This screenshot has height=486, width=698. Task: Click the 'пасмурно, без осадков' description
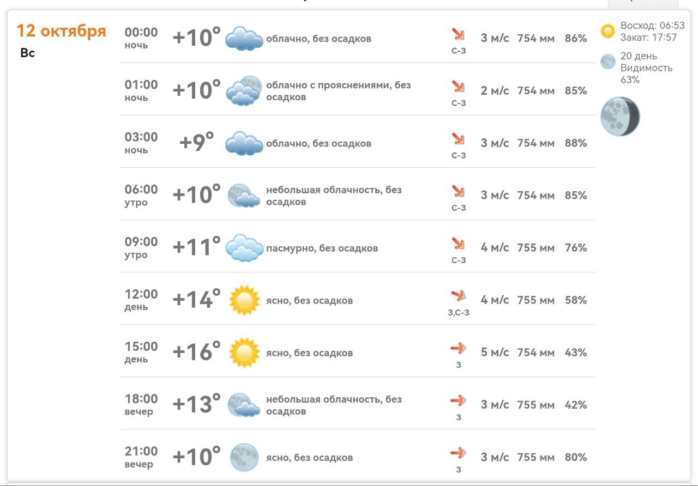(x=322, y=248)
